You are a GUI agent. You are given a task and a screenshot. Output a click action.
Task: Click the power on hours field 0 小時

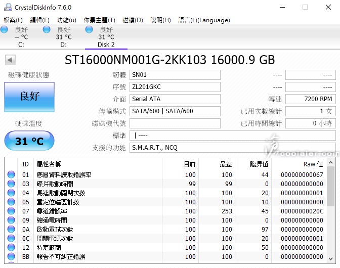click(311, 123)
